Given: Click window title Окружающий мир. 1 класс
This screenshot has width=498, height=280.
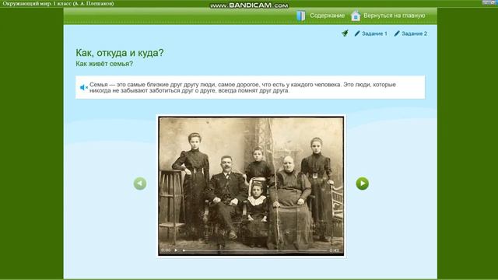Looking at the screenshot, I should pos(58,3).
